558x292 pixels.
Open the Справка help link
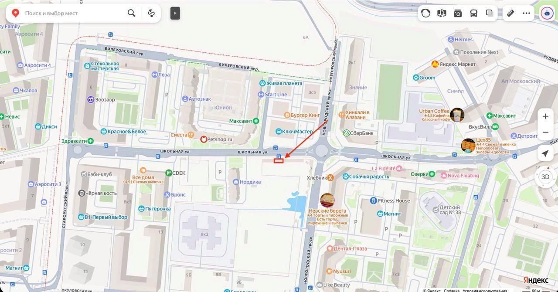[451, 290]
